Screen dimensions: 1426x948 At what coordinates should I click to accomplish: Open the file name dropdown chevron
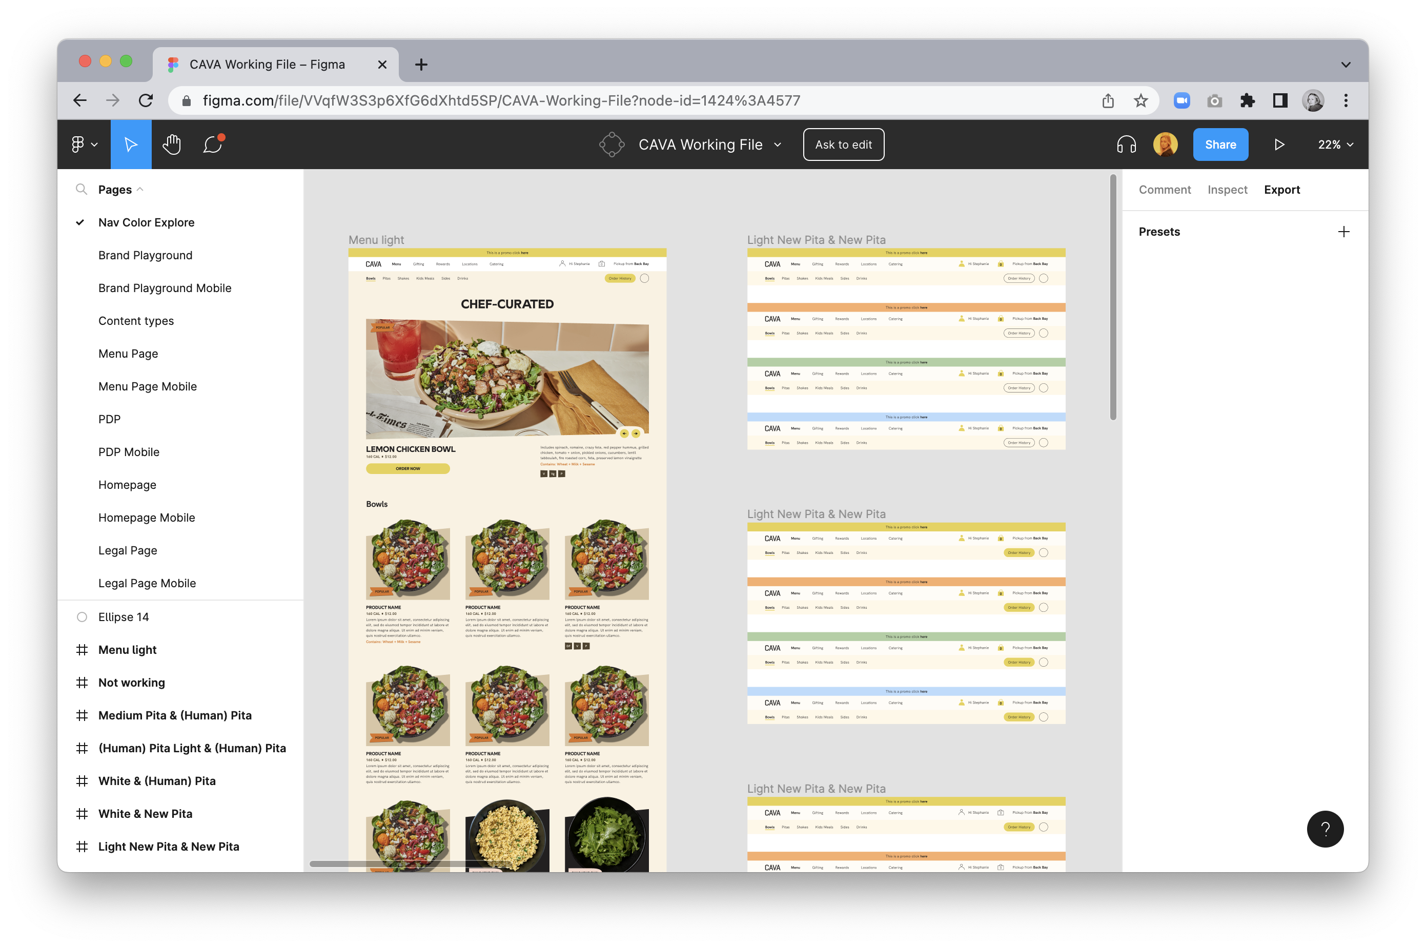pos(777,145)
